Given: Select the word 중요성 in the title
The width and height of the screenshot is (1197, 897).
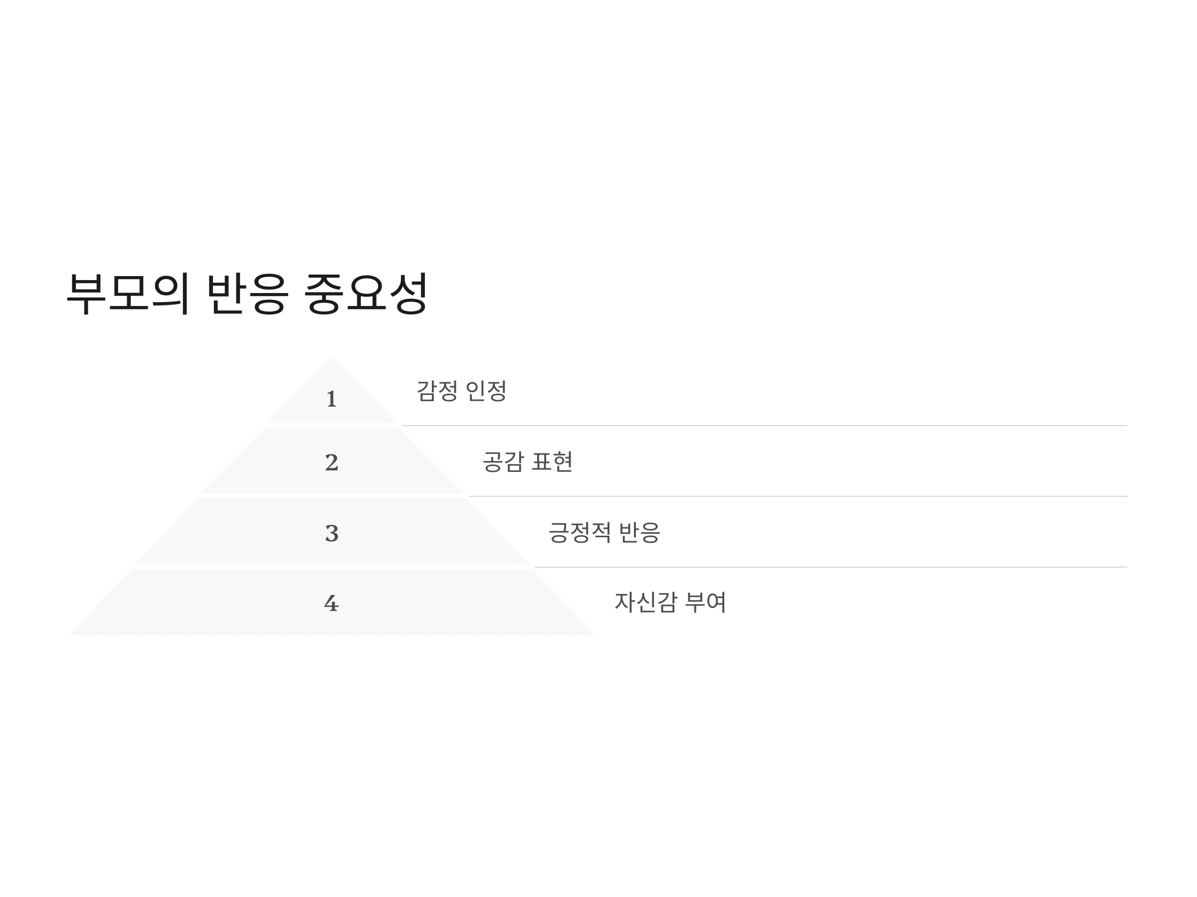Looking at the screenshot, I should (x=367, y=294).
